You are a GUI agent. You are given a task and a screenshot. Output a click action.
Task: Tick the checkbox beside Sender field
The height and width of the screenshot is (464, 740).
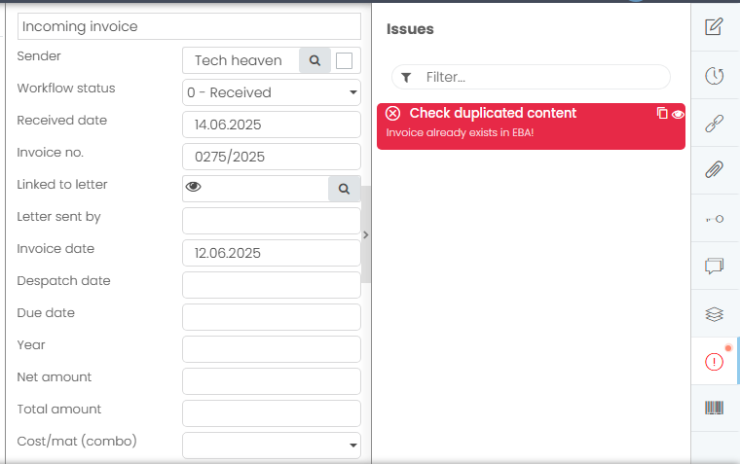pos(344,60)
